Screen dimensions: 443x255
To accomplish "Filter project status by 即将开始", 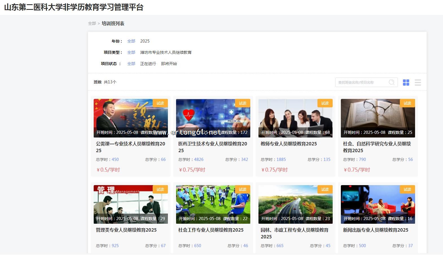I will point(169,64).
